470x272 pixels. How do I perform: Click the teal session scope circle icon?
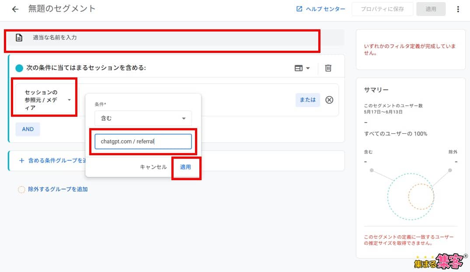coord(19,68)
